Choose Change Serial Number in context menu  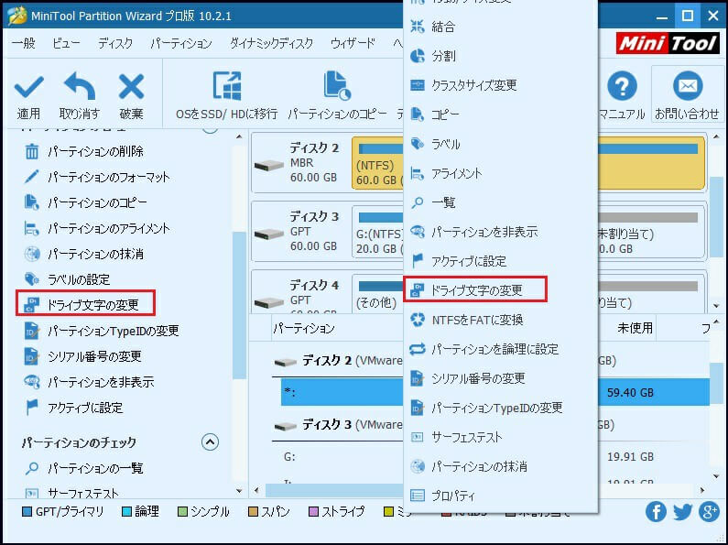click(501, 378)
